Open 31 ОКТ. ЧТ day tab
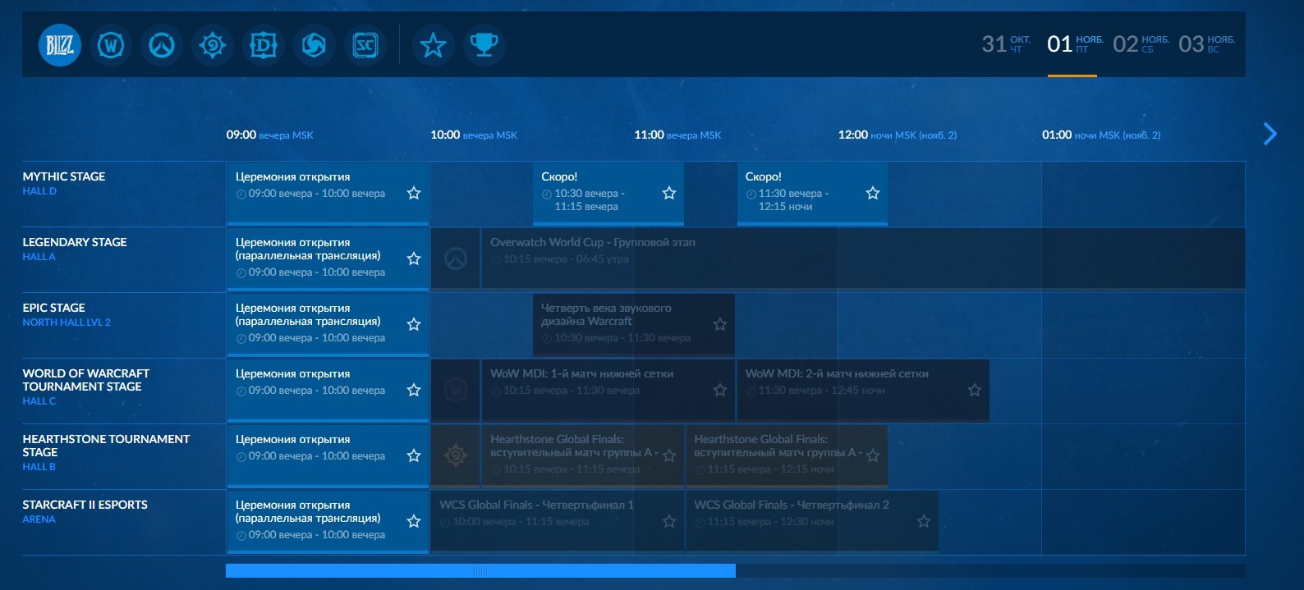Screen dimensions: 1304x590 pyautogui.click(x=1006, y=44)
